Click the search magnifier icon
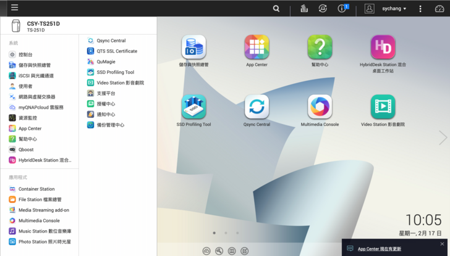Screen dimensions: 450x256 276,9
